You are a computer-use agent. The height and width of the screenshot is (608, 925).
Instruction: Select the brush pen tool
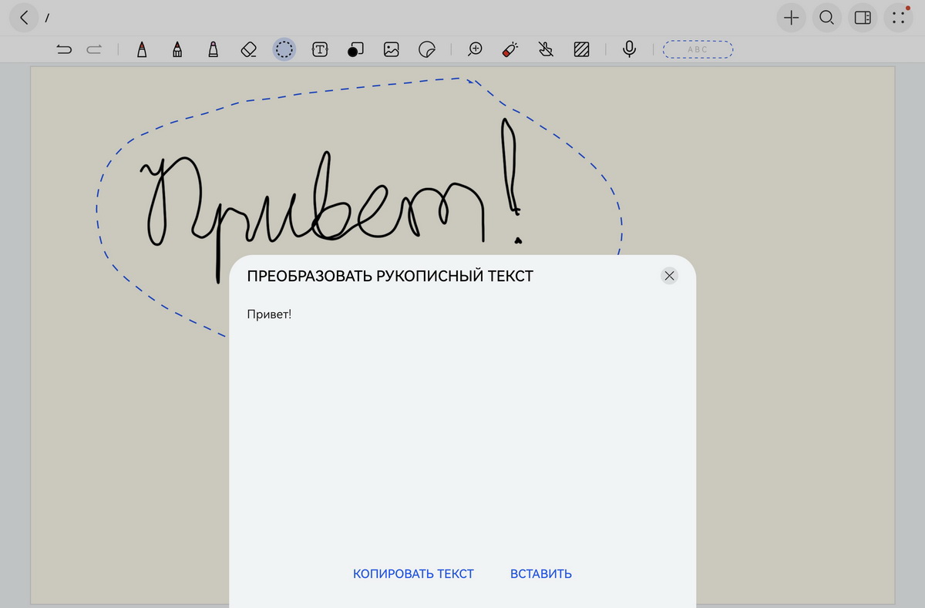177,50
